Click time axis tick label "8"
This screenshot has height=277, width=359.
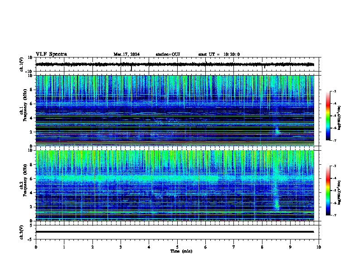tap(262, 247)
